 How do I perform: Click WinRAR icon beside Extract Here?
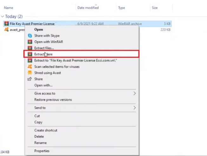click(30, 54)
